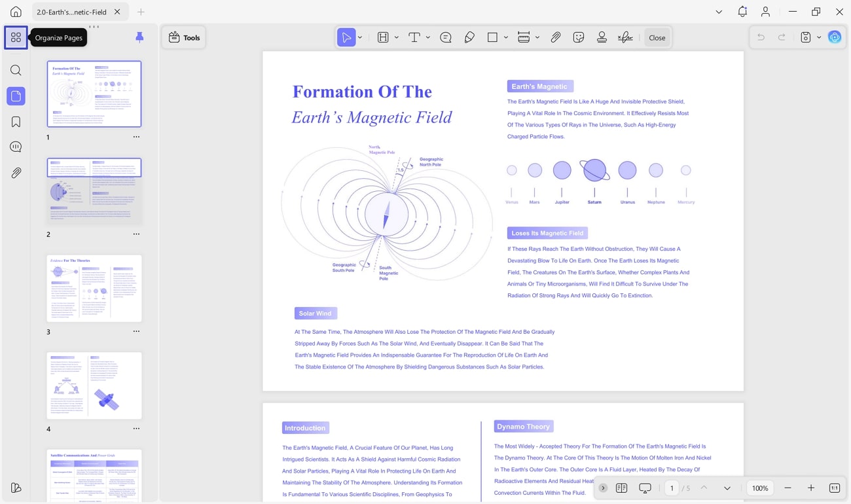Open the AI assistant icon

pos(834,38)
